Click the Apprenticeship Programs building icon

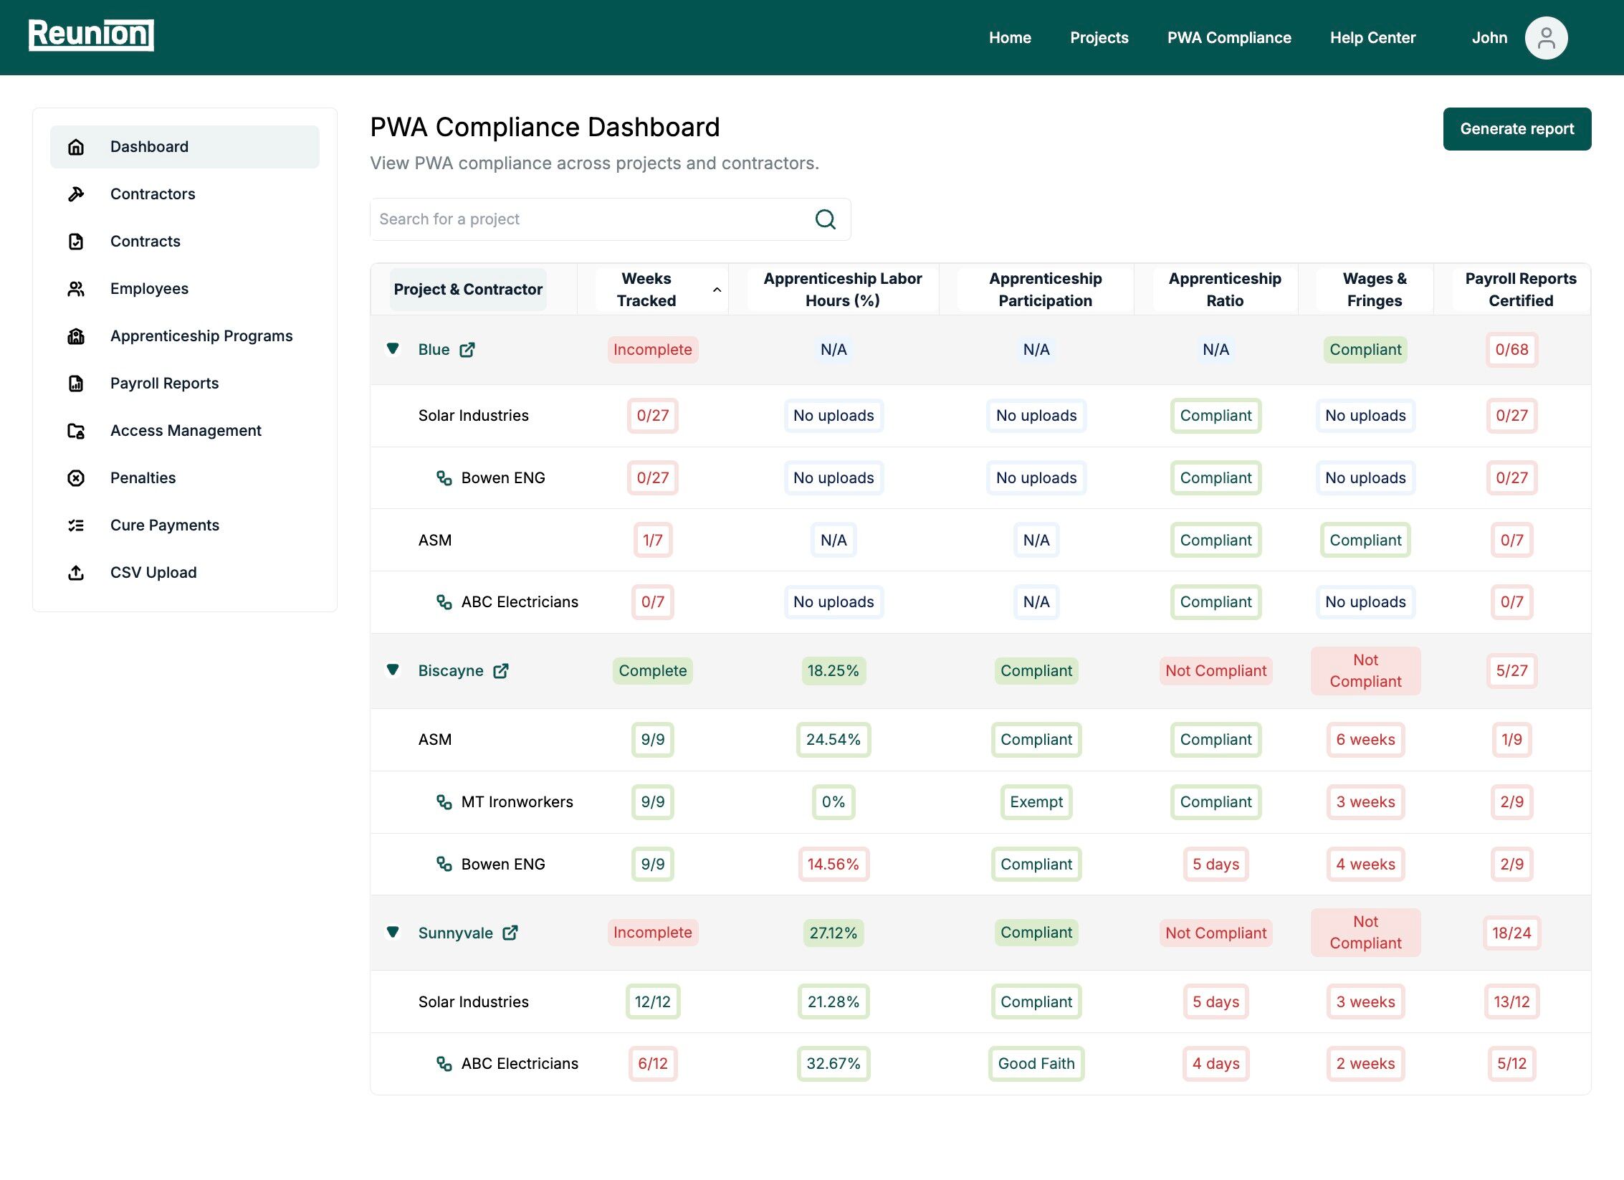pos(76,336)
